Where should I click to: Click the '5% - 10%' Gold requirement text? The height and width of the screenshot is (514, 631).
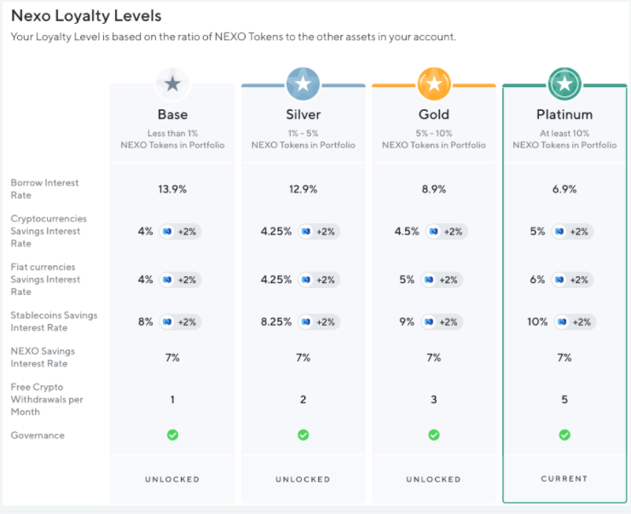click(x=434, y=133)
